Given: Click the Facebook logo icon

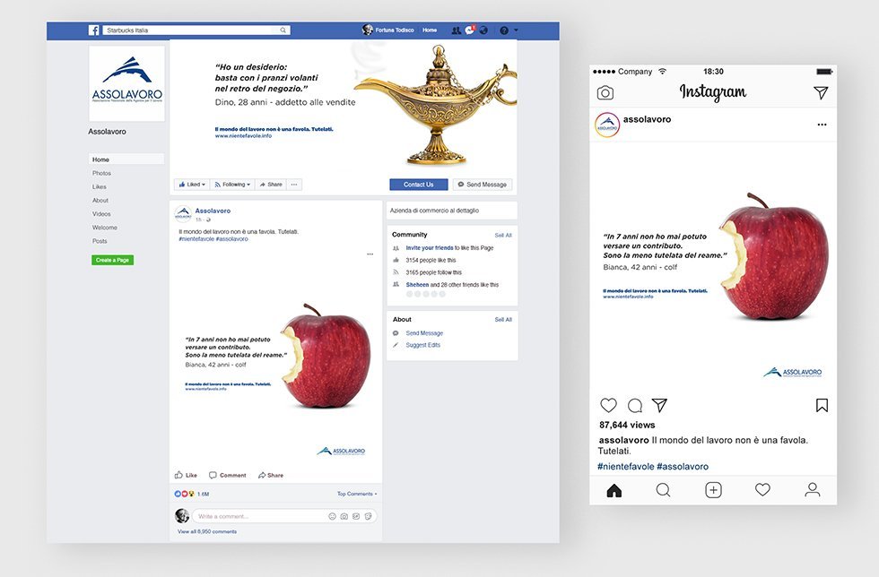Looking at the screenshot, I should [x=93, y=30].
